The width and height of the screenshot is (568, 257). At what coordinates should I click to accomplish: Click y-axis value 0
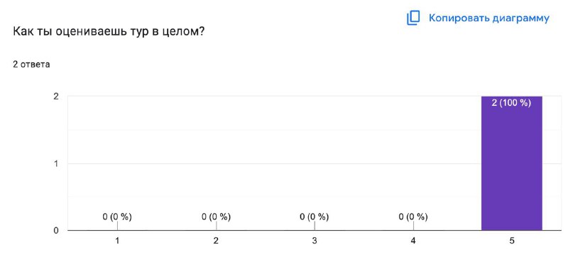[x=56, y=231]
